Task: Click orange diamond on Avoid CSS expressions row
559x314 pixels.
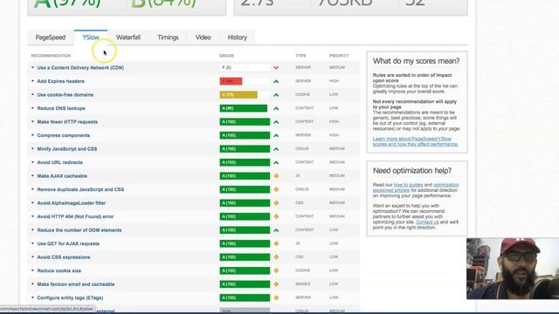Action: 276,257
